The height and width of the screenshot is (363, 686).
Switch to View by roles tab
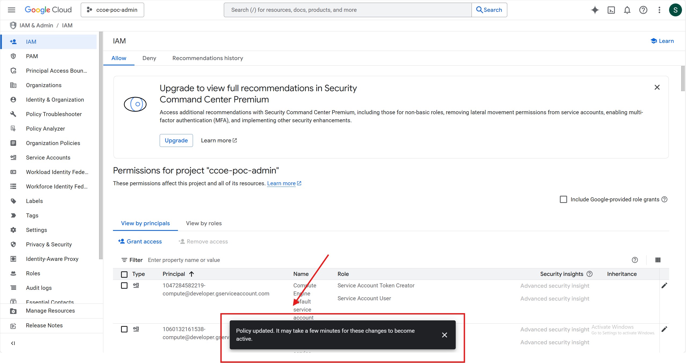[x=204, y=223]
